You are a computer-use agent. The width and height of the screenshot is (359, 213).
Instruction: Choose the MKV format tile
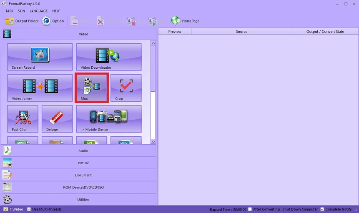tap(57, 140)
